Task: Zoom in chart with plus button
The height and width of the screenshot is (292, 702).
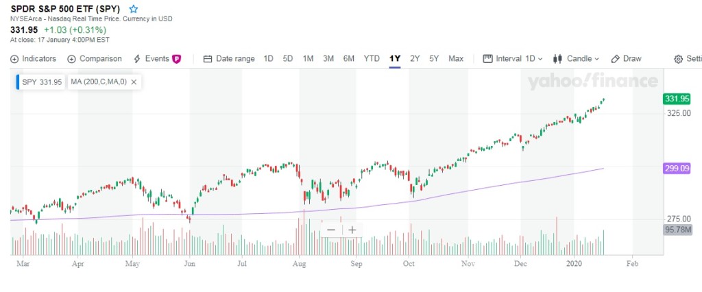Action: click(352, 230)
